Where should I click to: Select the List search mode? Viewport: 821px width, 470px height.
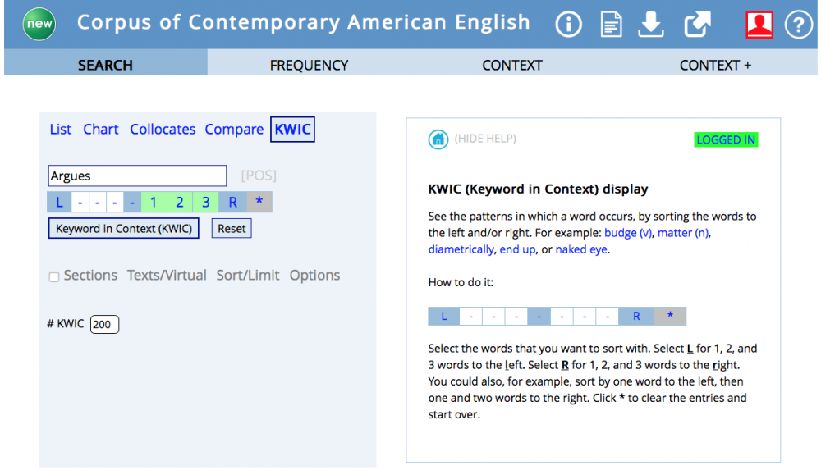point(60,130)
